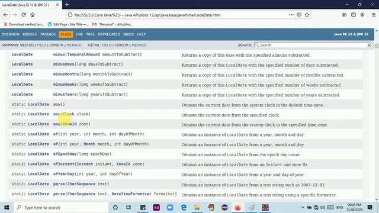The image size is (379, 213).
Task: Open the ZoneId link in now(ZoneId zone)
Action: (70, 124)
